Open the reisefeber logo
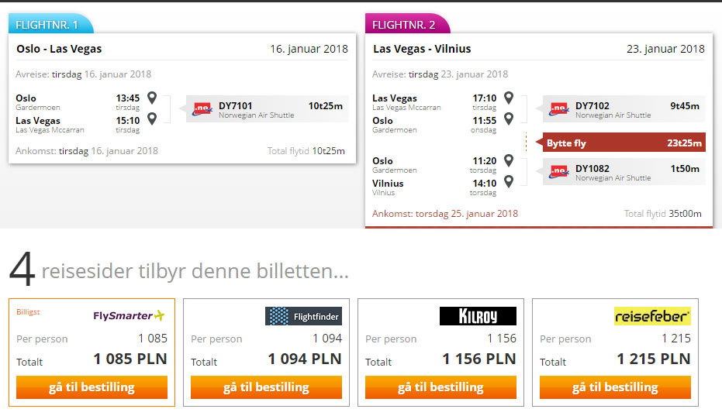 coord(652,316)
